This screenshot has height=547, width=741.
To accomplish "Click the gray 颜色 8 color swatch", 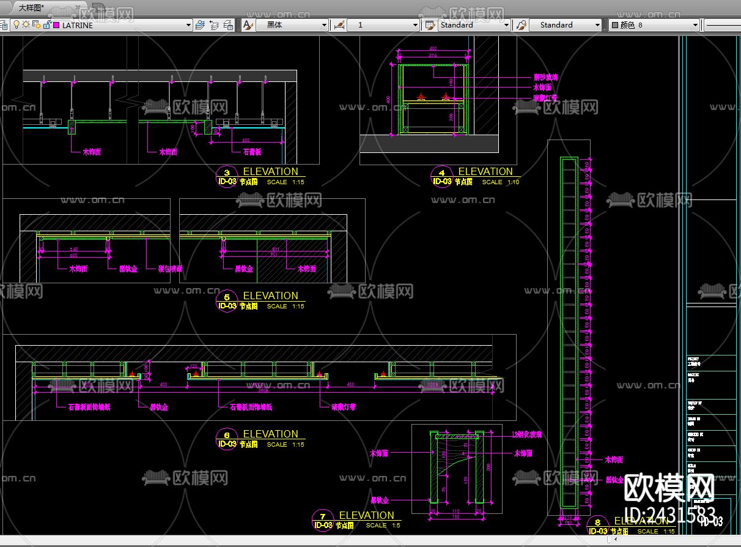I will tap(614, 25).
